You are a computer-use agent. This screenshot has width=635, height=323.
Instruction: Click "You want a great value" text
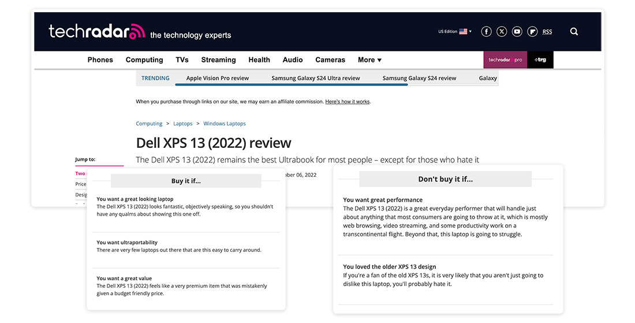click(124, 279)
